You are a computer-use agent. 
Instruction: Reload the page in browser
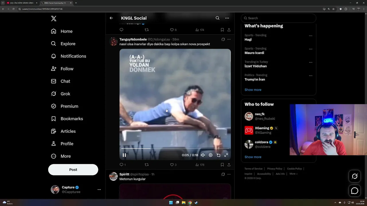pos(13,9)
